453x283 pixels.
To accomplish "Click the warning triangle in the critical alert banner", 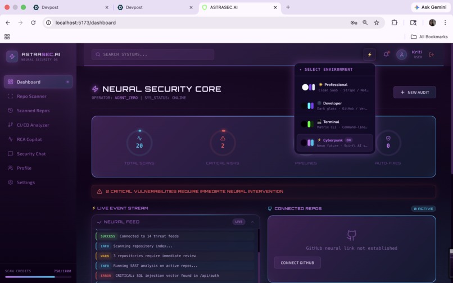I will 99,191.
